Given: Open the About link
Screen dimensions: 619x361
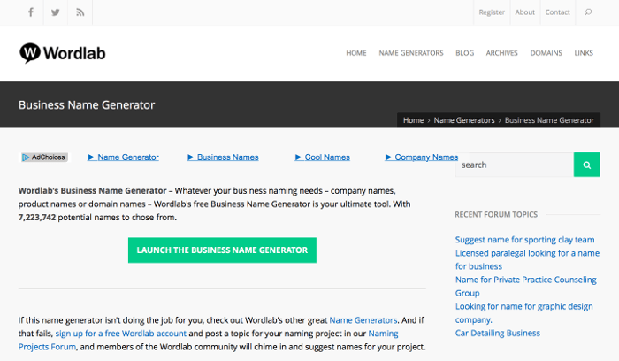Looking at the screenshot, I should (x=524, y=12).
